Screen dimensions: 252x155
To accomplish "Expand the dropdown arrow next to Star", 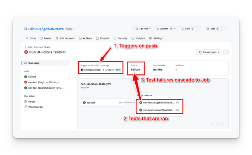I will click(224, 29).
